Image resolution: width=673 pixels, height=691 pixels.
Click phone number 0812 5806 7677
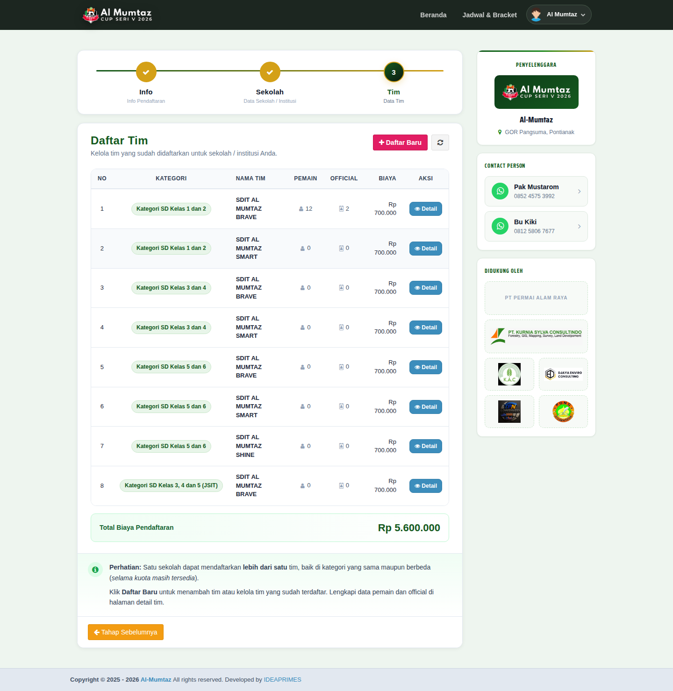click(534, 231)
